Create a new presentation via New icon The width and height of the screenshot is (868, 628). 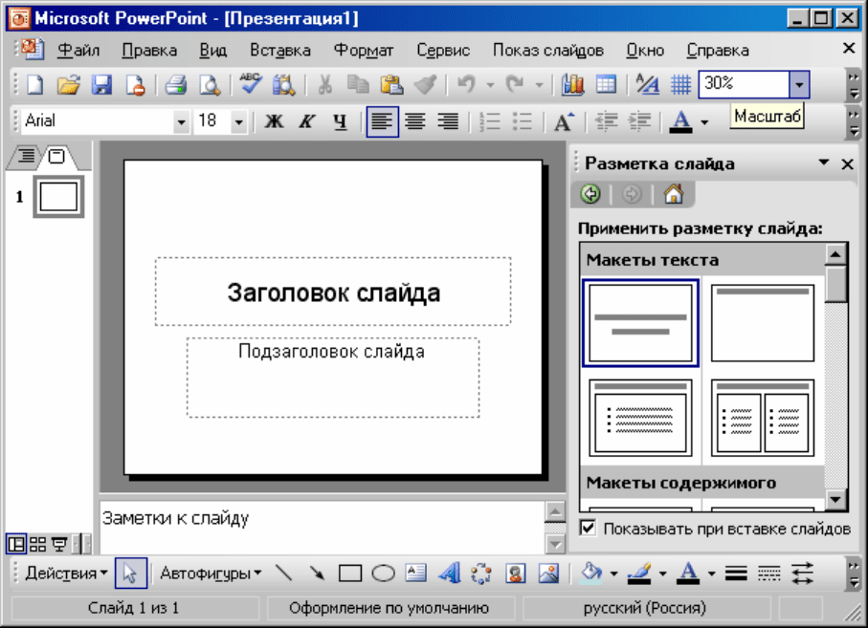pos(35,85)
